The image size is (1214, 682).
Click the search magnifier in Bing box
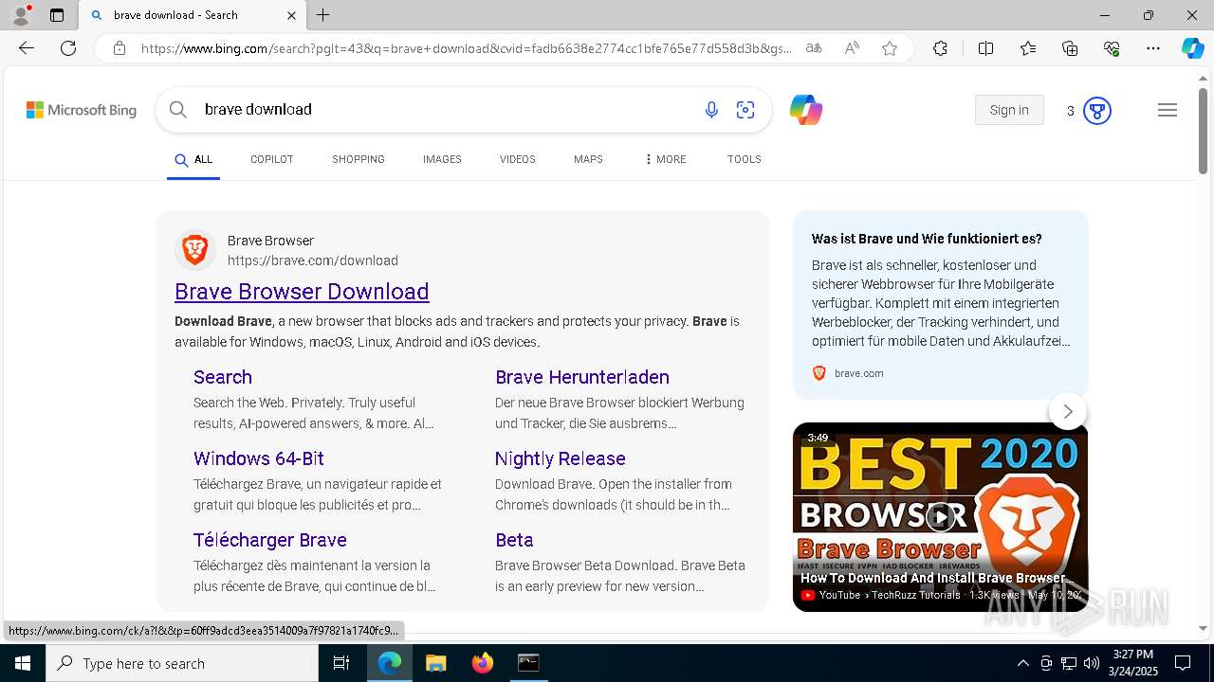(x=178, y=110)
